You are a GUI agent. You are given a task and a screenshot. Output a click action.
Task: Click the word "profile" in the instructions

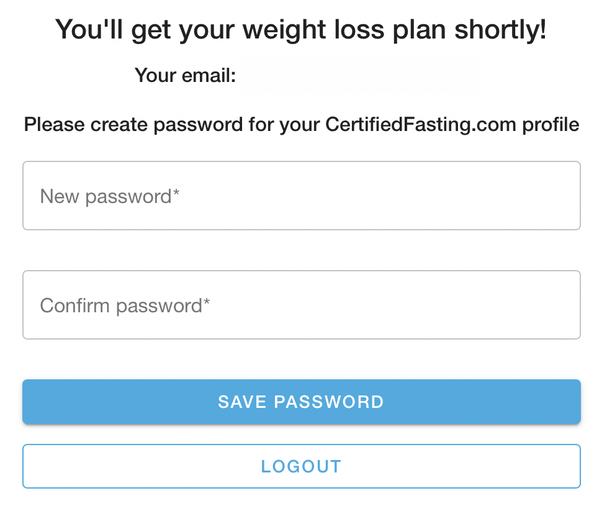550,125
